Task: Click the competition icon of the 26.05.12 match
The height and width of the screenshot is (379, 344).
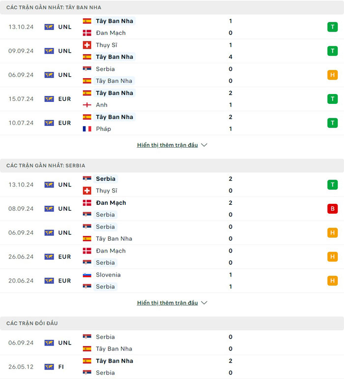Action: click(x=49, y=367)
